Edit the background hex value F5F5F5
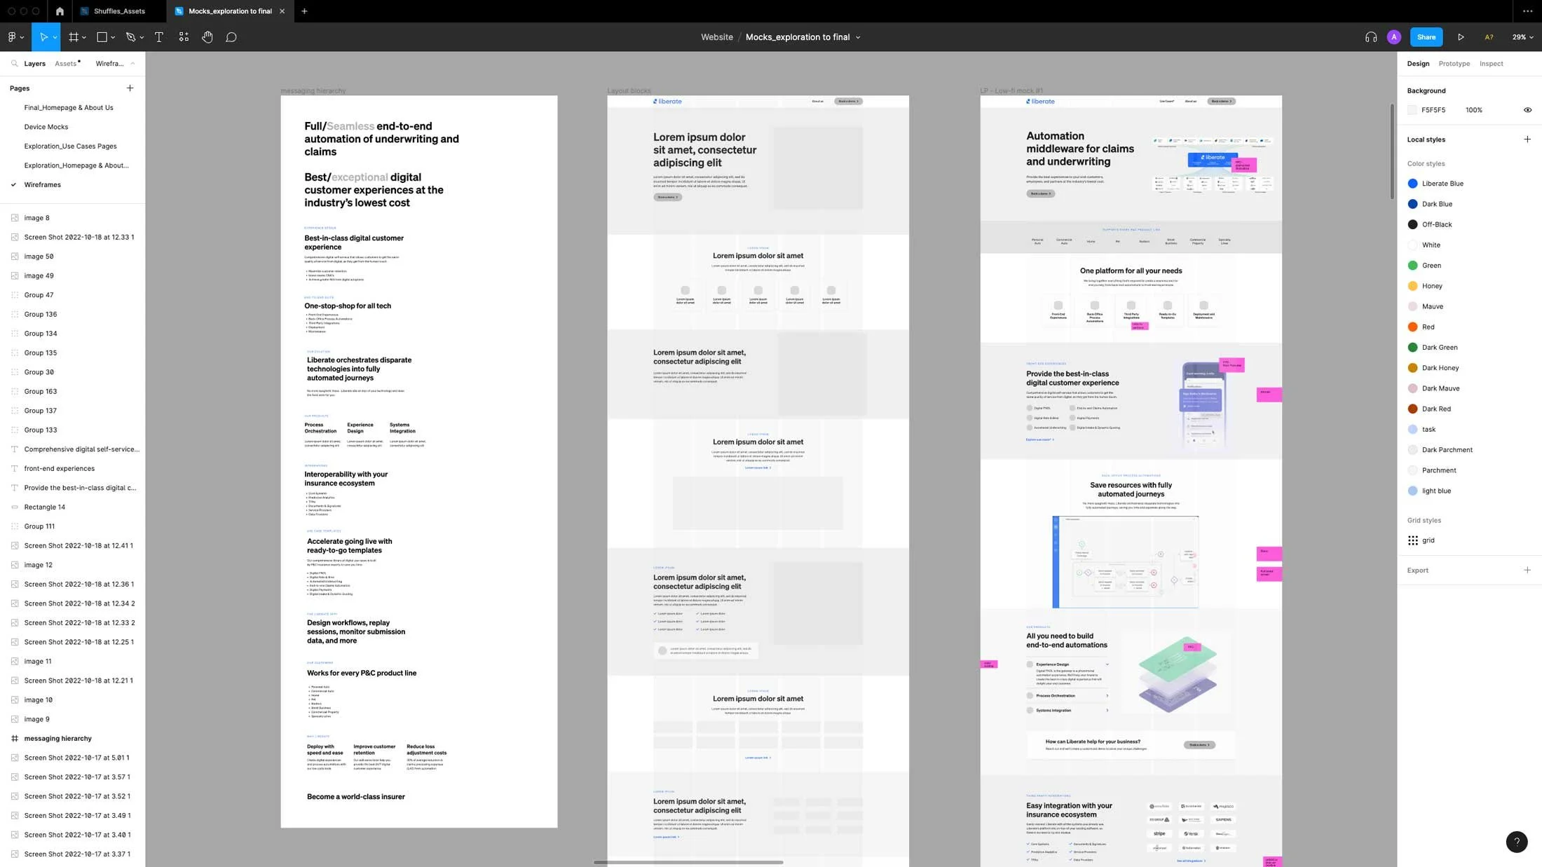Screen dimensions: 1542x867 point(1433,110)
